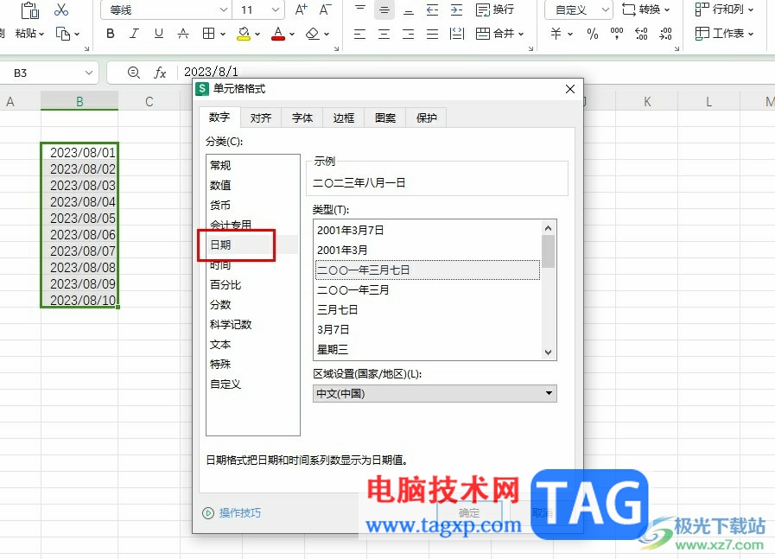Toggle Wrap Text (换行)
This screenshot has width=775, height=559.
[x=495, y=10]
